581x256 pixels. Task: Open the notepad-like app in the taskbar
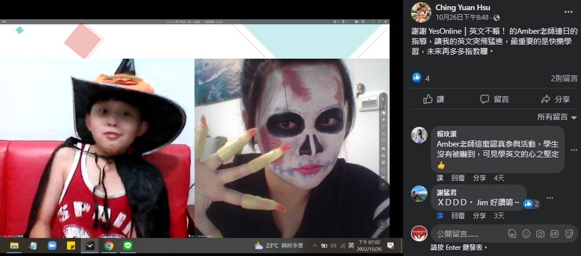[33, 246]
